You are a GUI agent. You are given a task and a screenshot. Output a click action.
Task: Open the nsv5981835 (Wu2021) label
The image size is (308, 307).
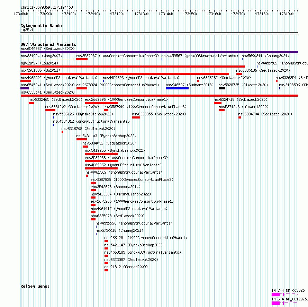[40, 70]
